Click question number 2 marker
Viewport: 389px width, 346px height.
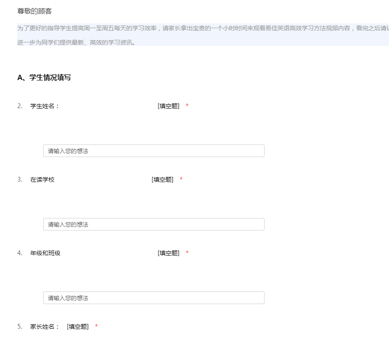click(20, 106)
